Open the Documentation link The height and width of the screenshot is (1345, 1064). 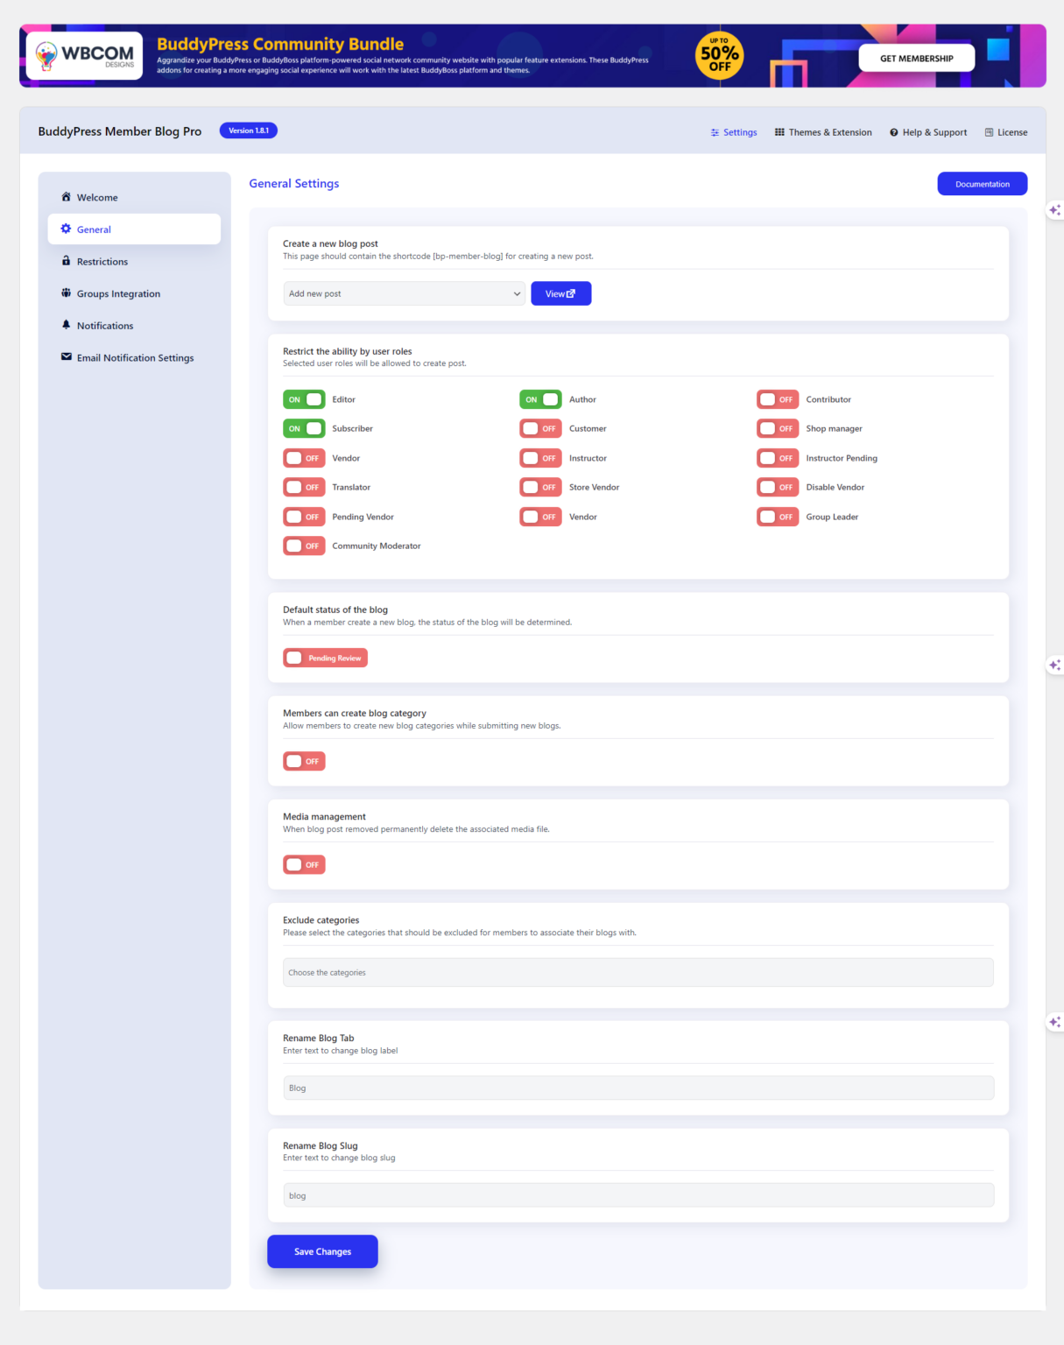click(x=982, y=183)
